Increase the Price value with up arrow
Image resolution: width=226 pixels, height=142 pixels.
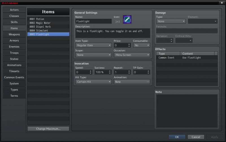pyautogui.click(x=129, y=44)
